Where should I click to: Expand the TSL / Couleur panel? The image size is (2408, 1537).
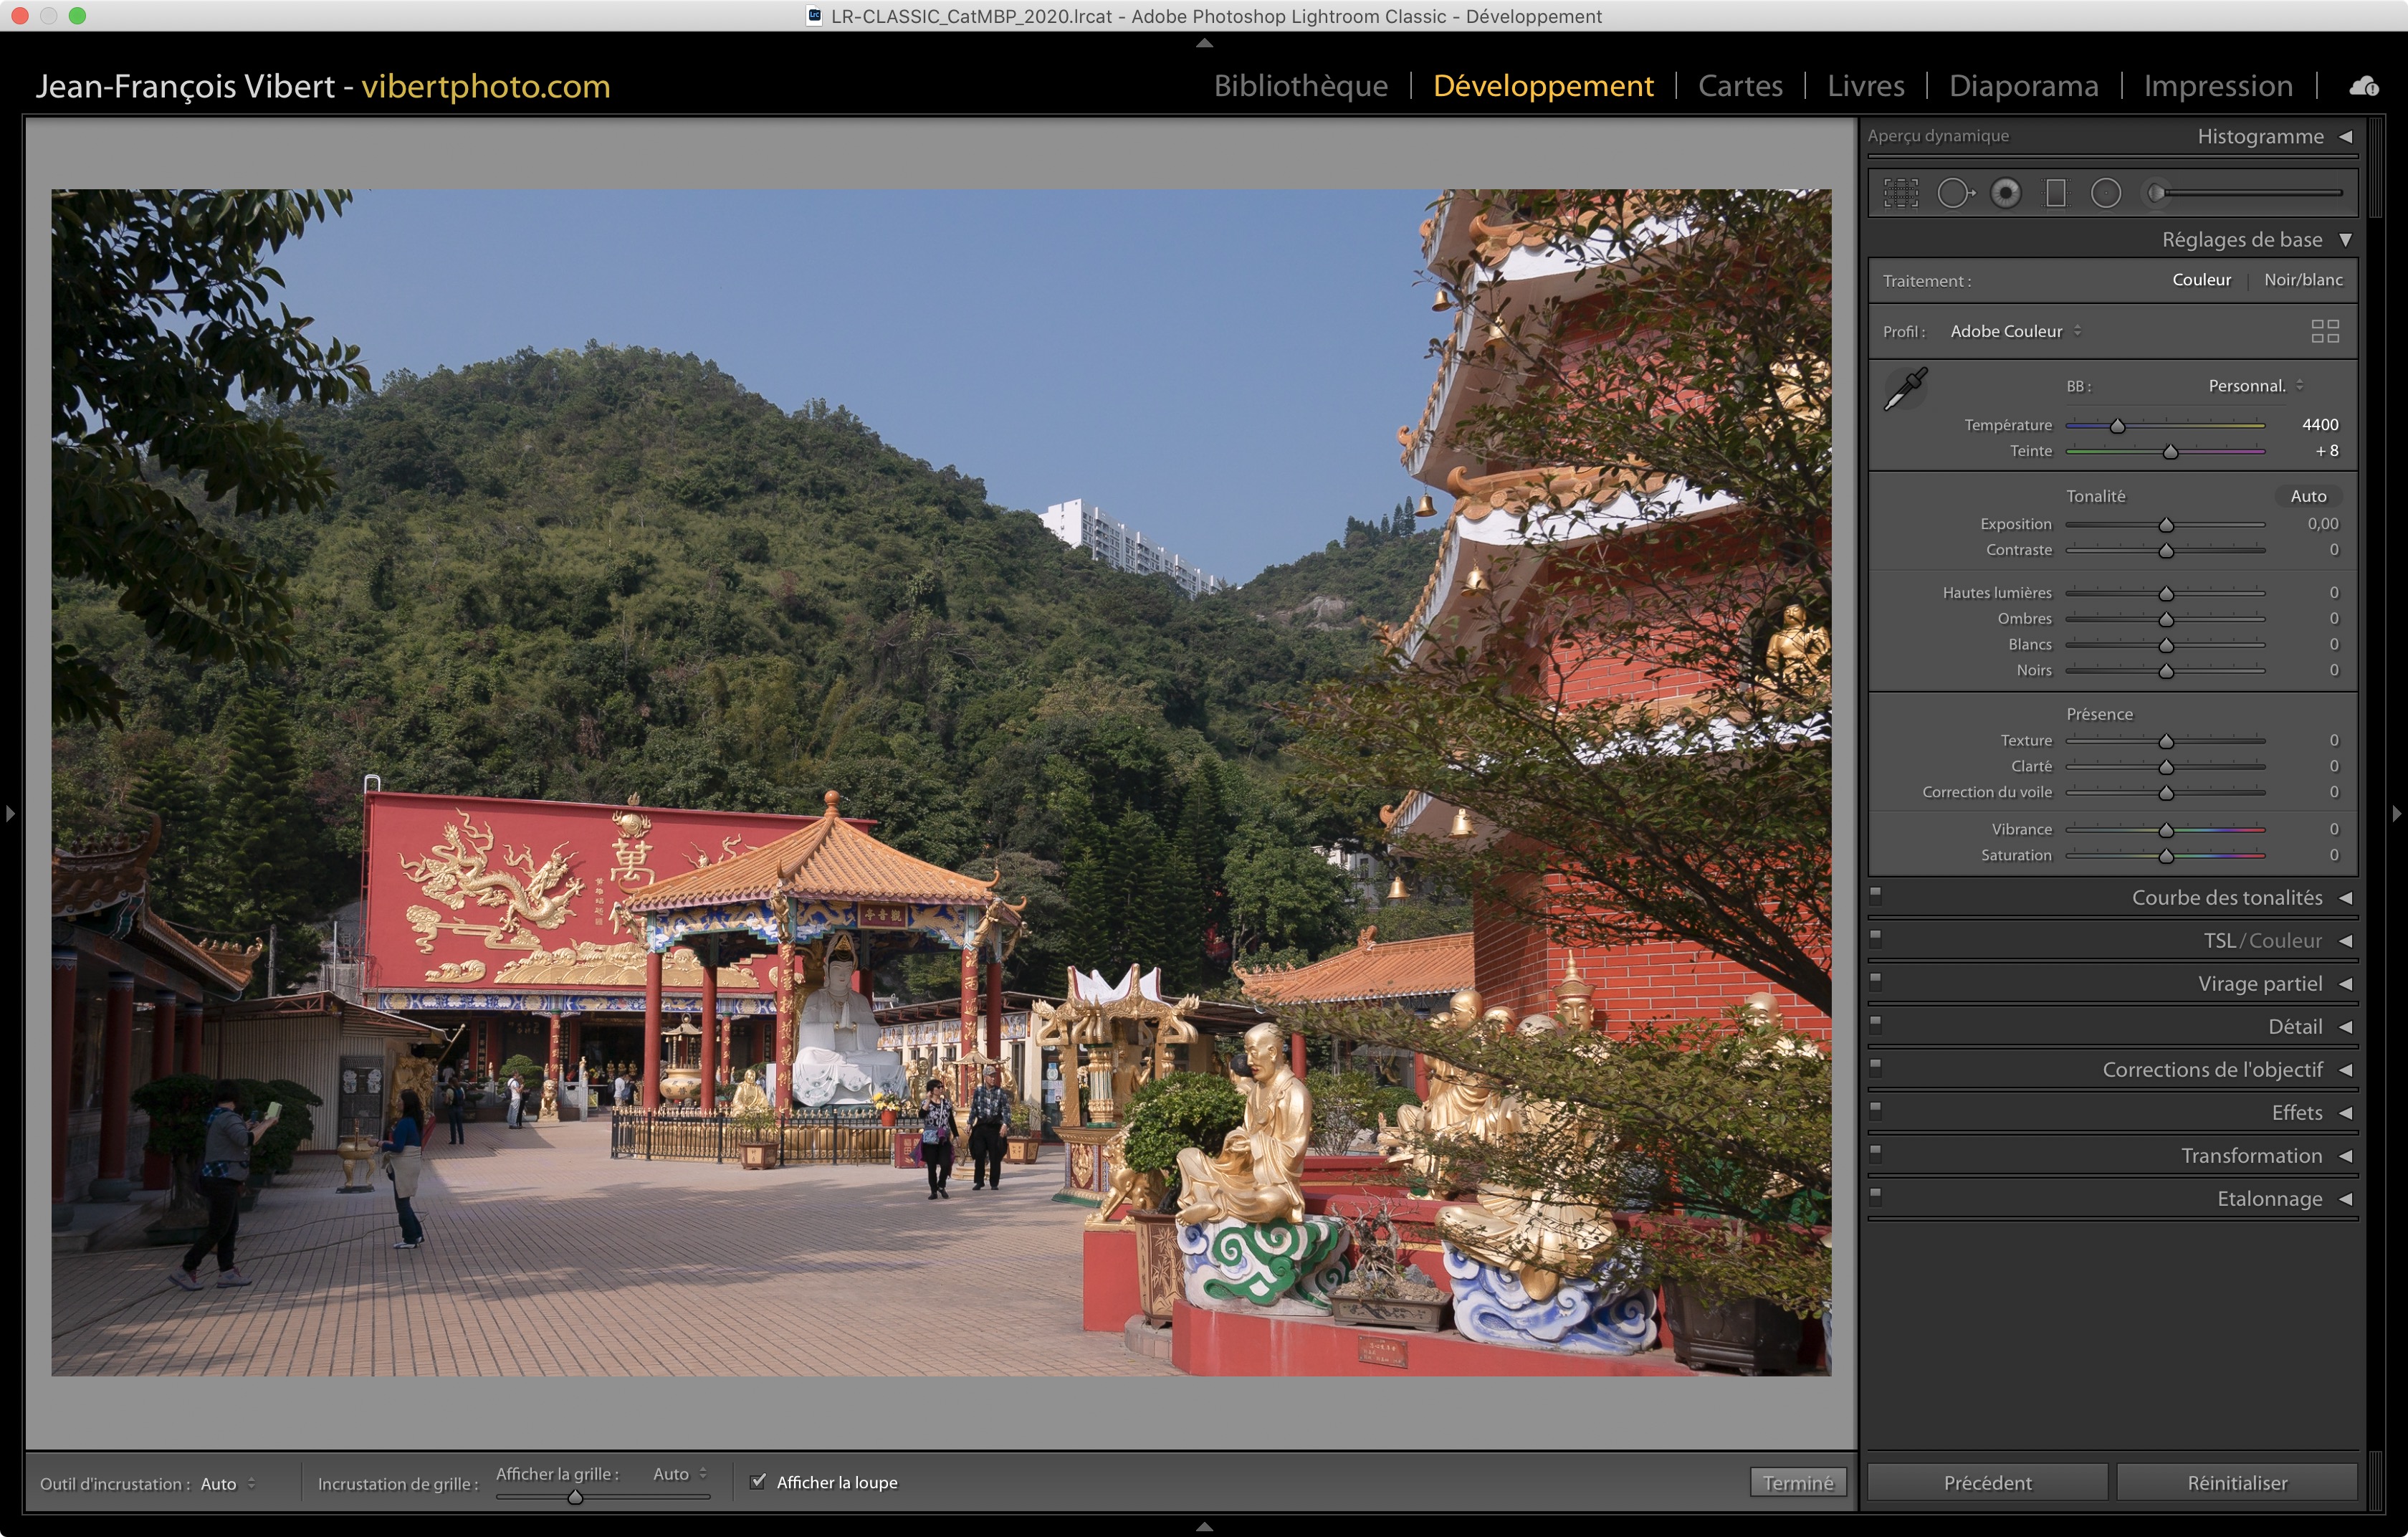click(x=2262, y=941)
